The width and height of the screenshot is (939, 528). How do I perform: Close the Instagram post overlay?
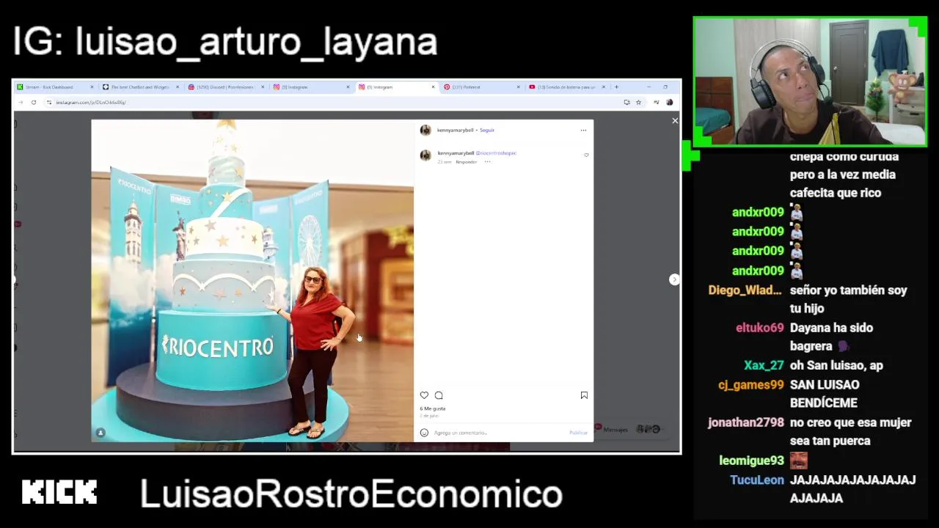coord(675,120)
